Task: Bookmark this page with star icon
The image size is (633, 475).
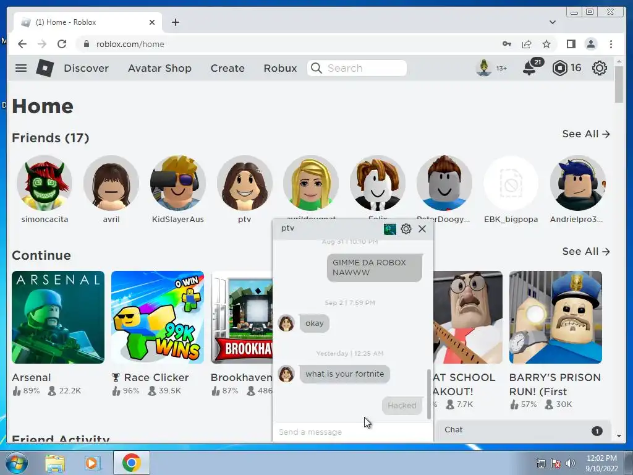Action: pos(546,44)
